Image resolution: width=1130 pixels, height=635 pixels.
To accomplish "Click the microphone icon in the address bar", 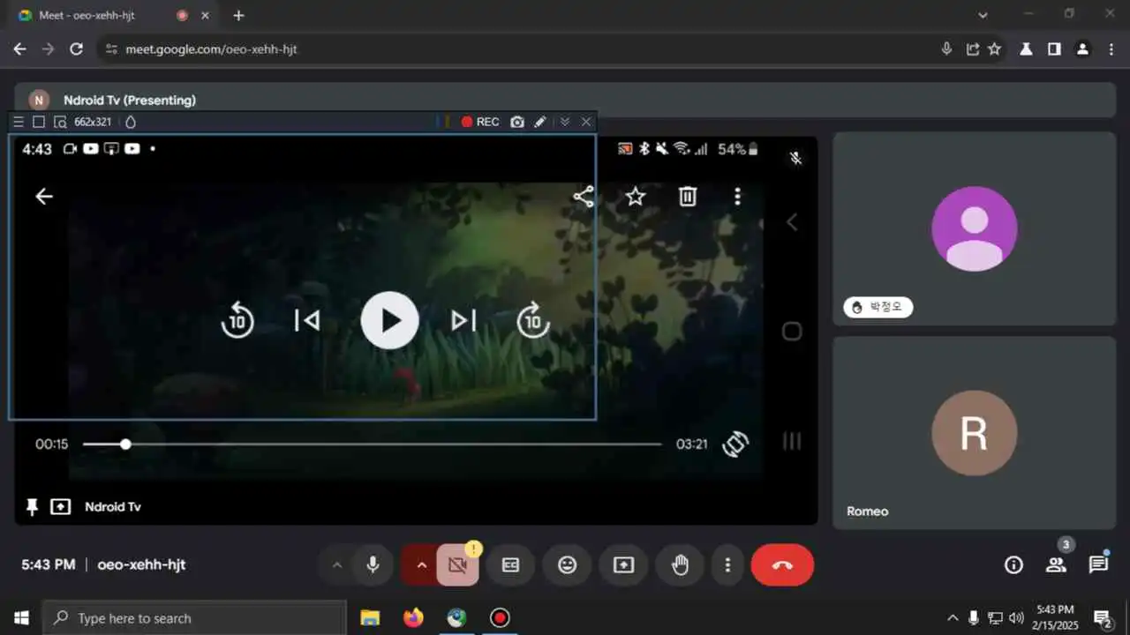I will 946,49.
